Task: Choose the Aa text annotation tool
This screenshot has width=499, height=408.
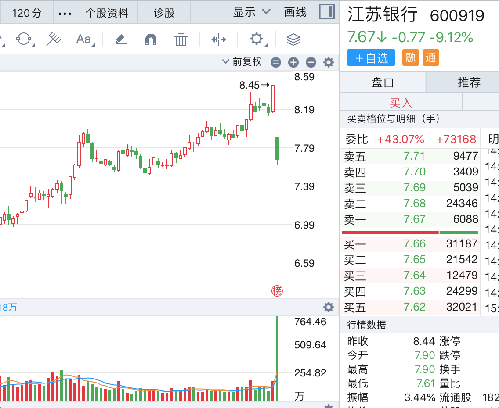Action: tap(83, 39)
